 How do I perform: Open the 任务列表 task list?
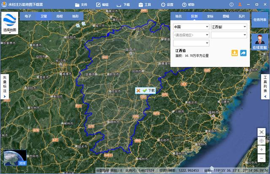point(260,20)
